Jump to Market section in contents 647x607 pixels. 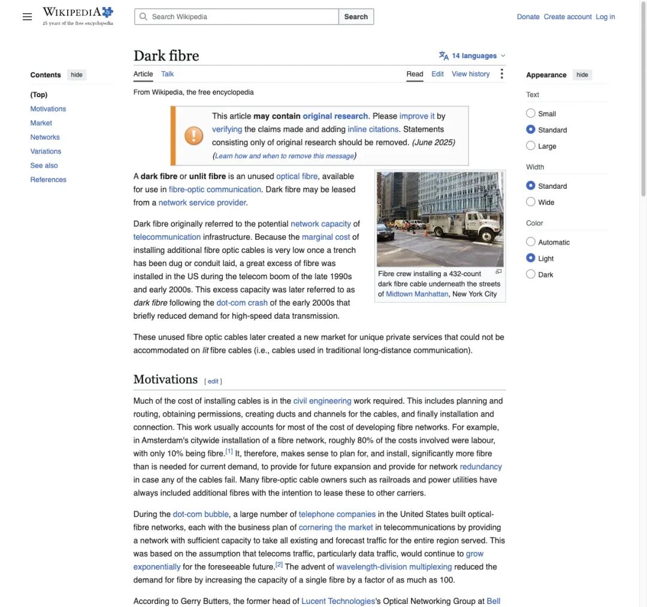pos(41,123)
